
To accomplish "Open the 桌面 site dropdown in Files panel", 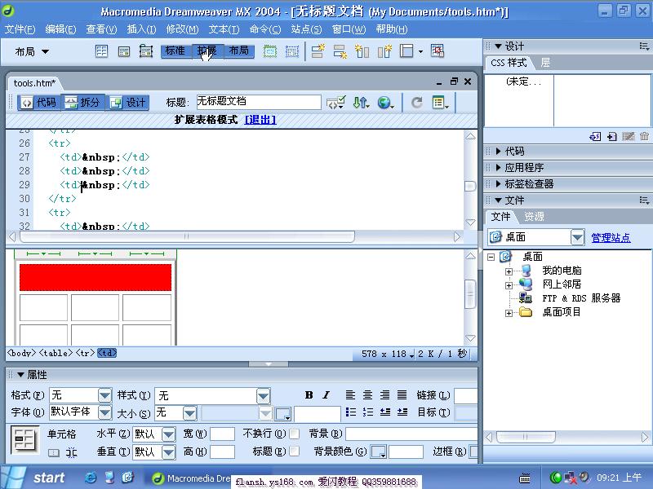I will tap(577, 237).
